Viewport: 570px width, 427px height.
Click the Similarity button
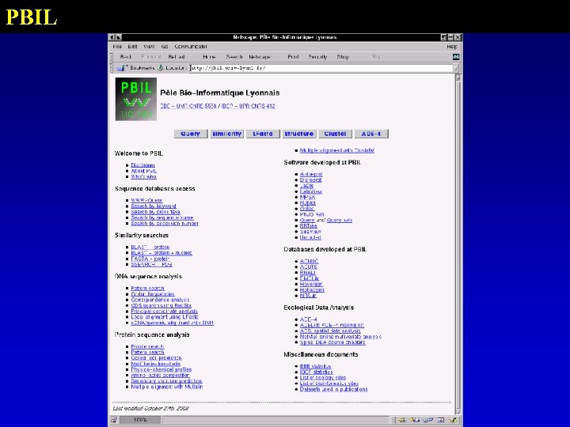point(227,134)
